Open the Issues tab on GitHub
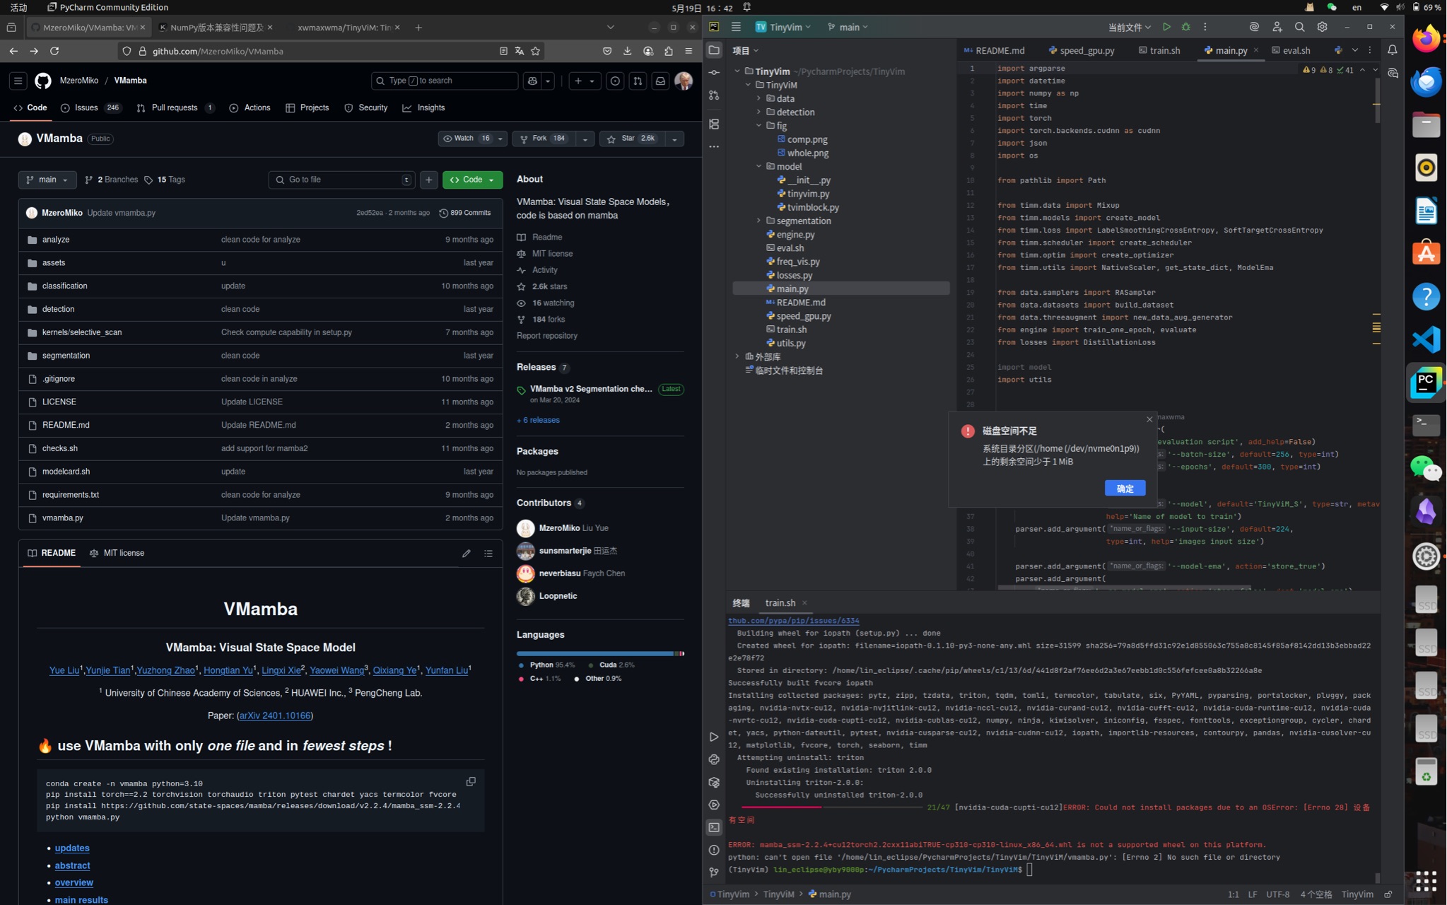 point(86,107)
